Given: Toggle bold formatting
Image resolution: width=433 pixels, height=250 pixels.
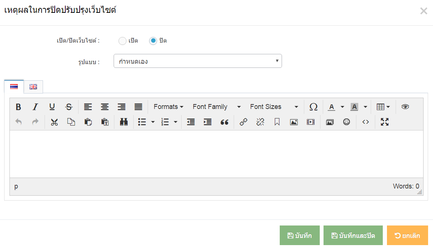Looking at the screenshot, I should point(18,107).
